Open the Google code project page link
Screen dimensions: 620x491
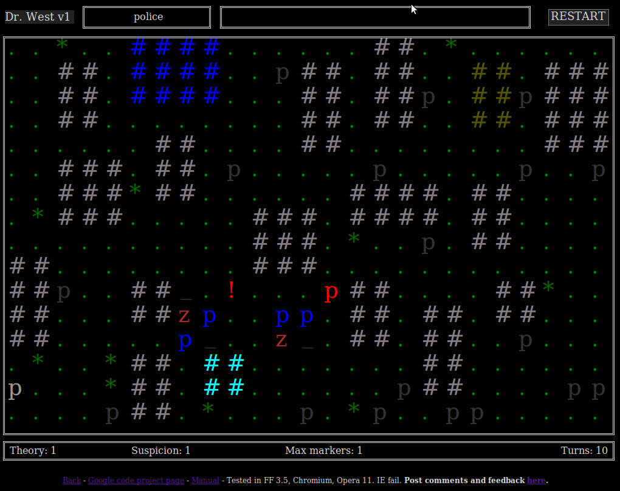tap(136, 480)
